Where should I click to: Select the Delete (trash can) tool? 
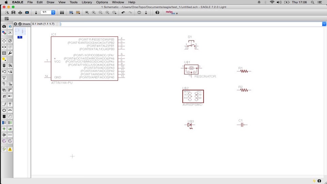pyautogui.click(x=4, y=65)
